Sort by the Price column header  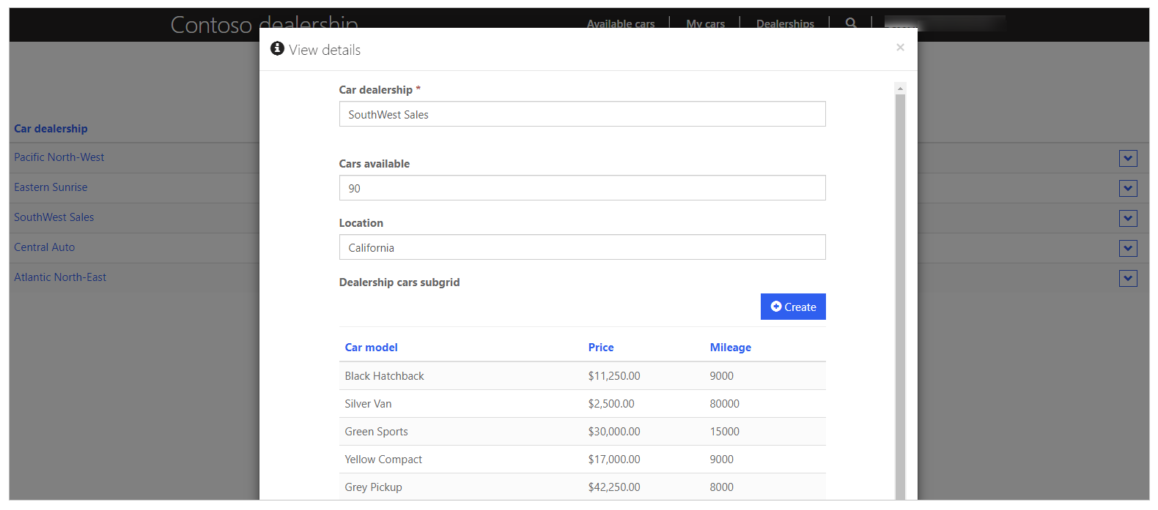[601, 348]
